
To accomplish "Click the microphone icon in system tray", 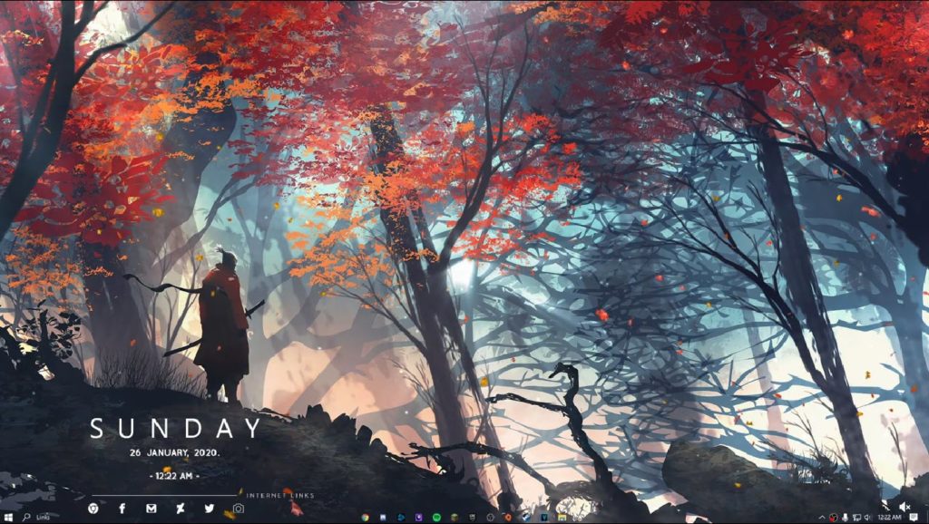I will pyautogui.click(x=846, y=517).
